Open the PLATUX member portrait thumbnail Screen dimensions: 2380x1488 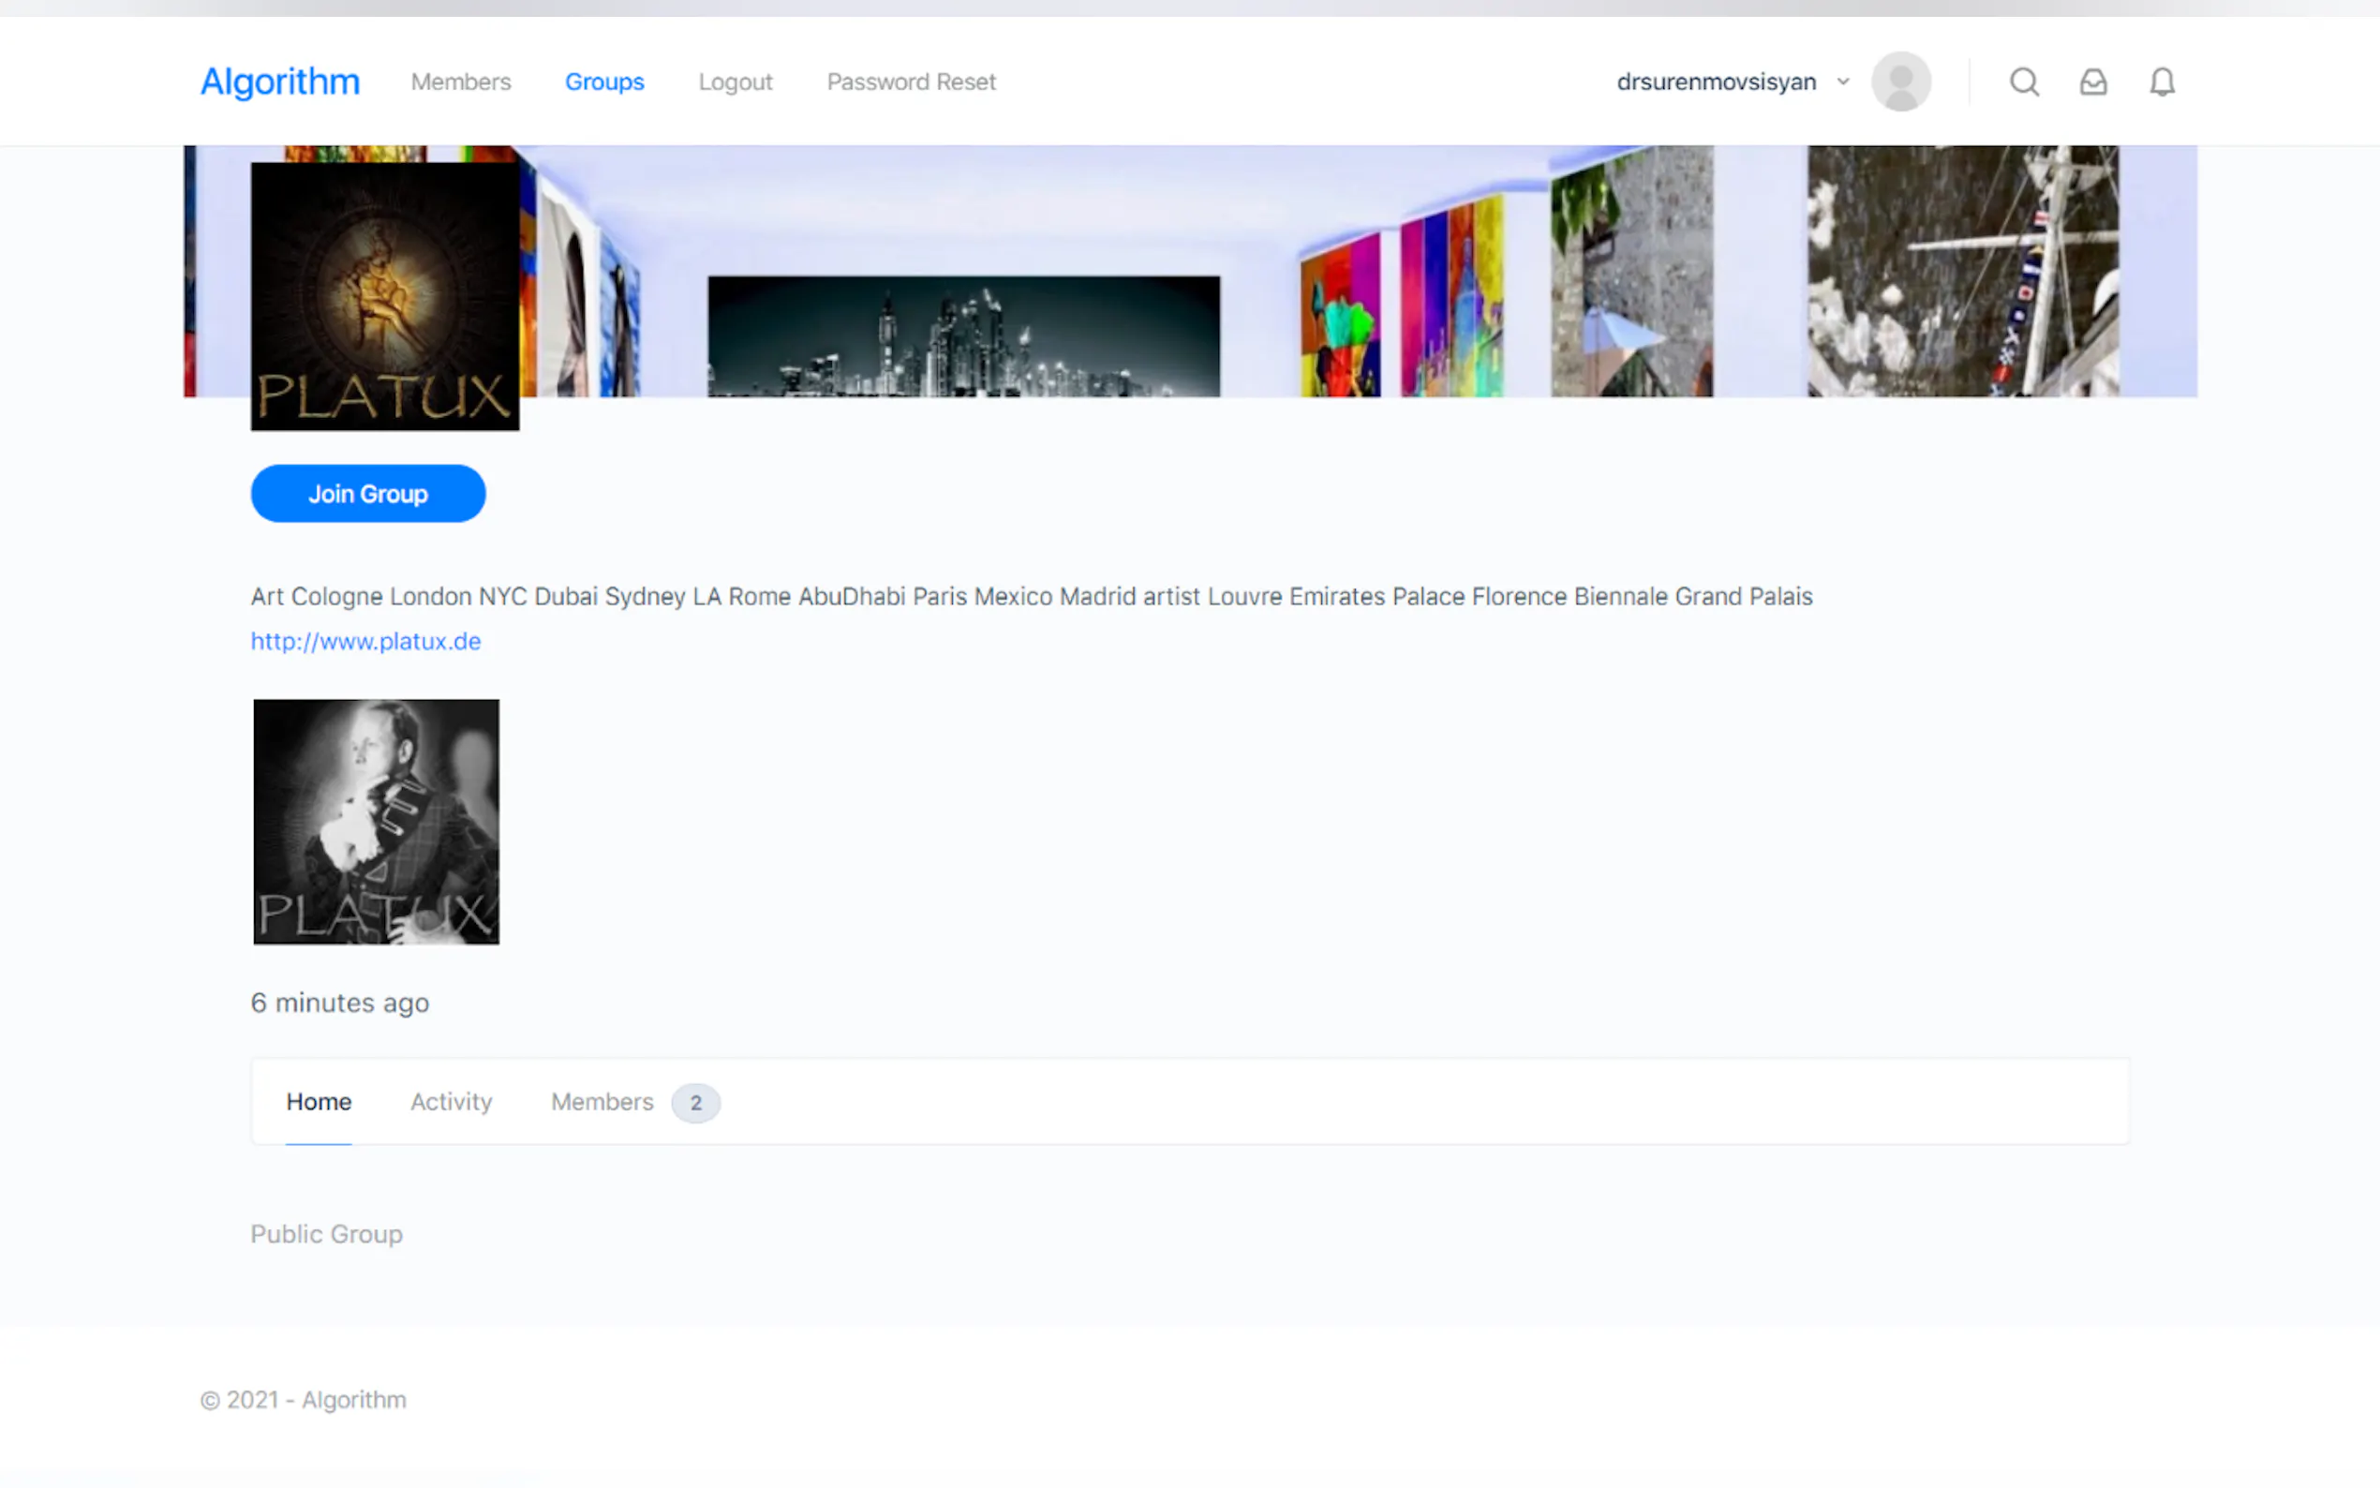(x=376, y=822)
